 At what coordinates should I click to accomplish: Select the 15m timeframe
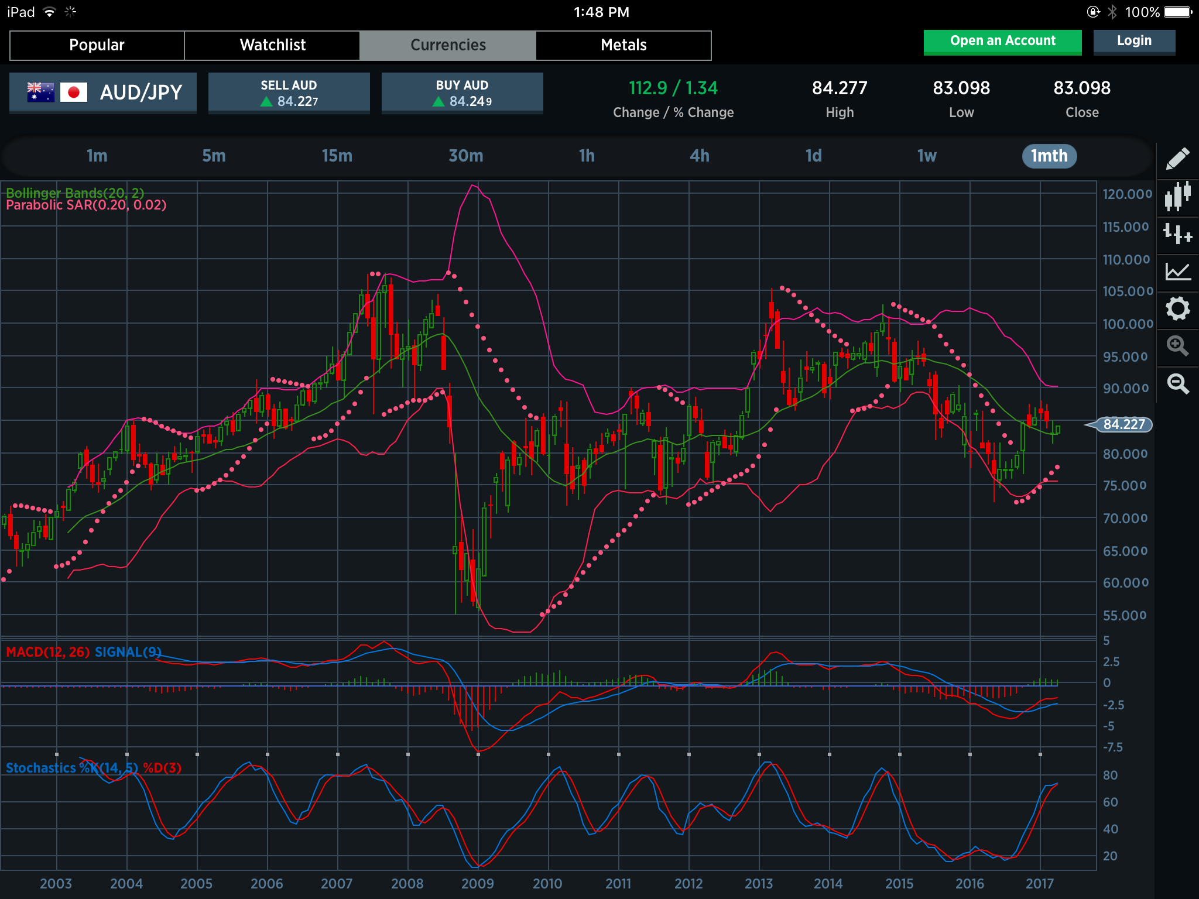337,156
